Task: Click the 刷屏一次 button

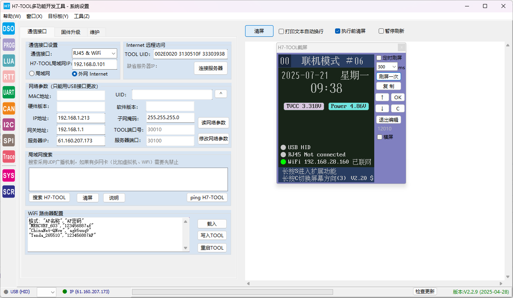Action: [389, 76]
